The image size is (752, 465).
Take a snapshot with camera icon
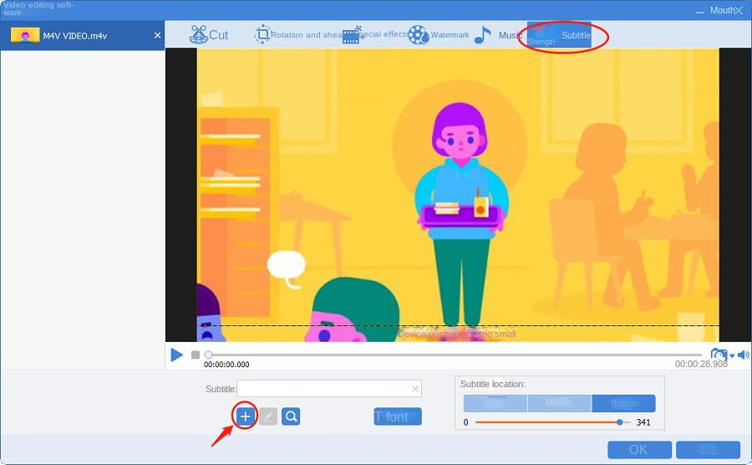718,355
